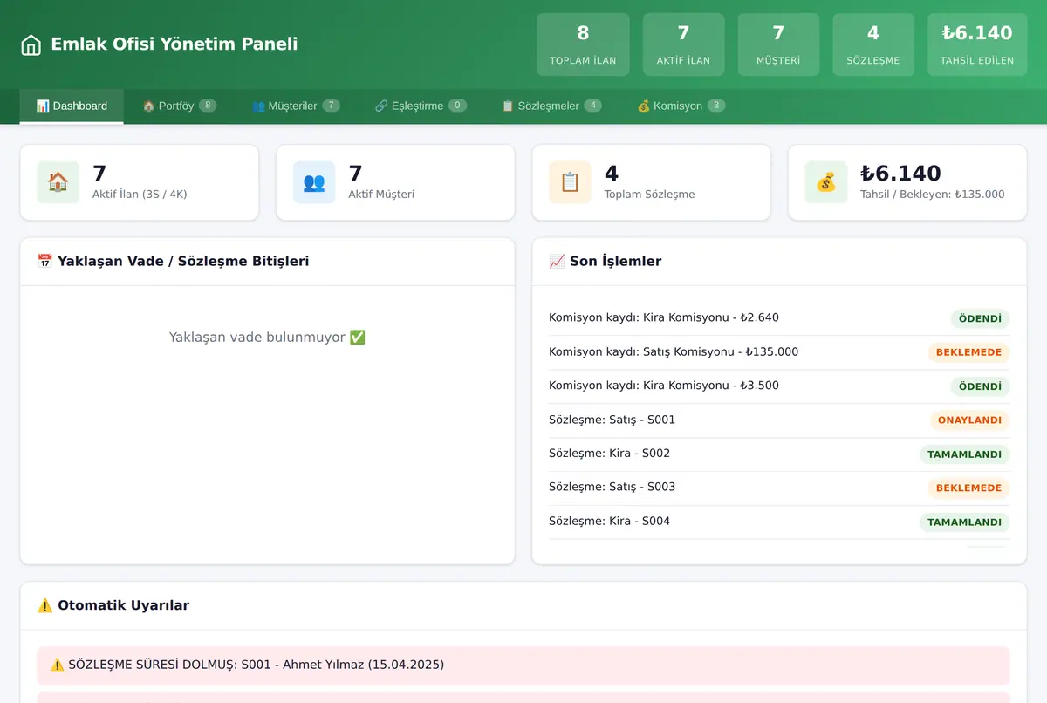Click the clipboard icon on Toplam Sözleşme card
1047x703 pixels.
[570, 182]
